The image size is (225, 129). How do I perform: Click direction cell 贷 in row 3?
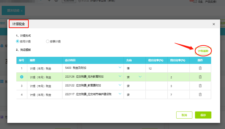[x=135, y=86]
